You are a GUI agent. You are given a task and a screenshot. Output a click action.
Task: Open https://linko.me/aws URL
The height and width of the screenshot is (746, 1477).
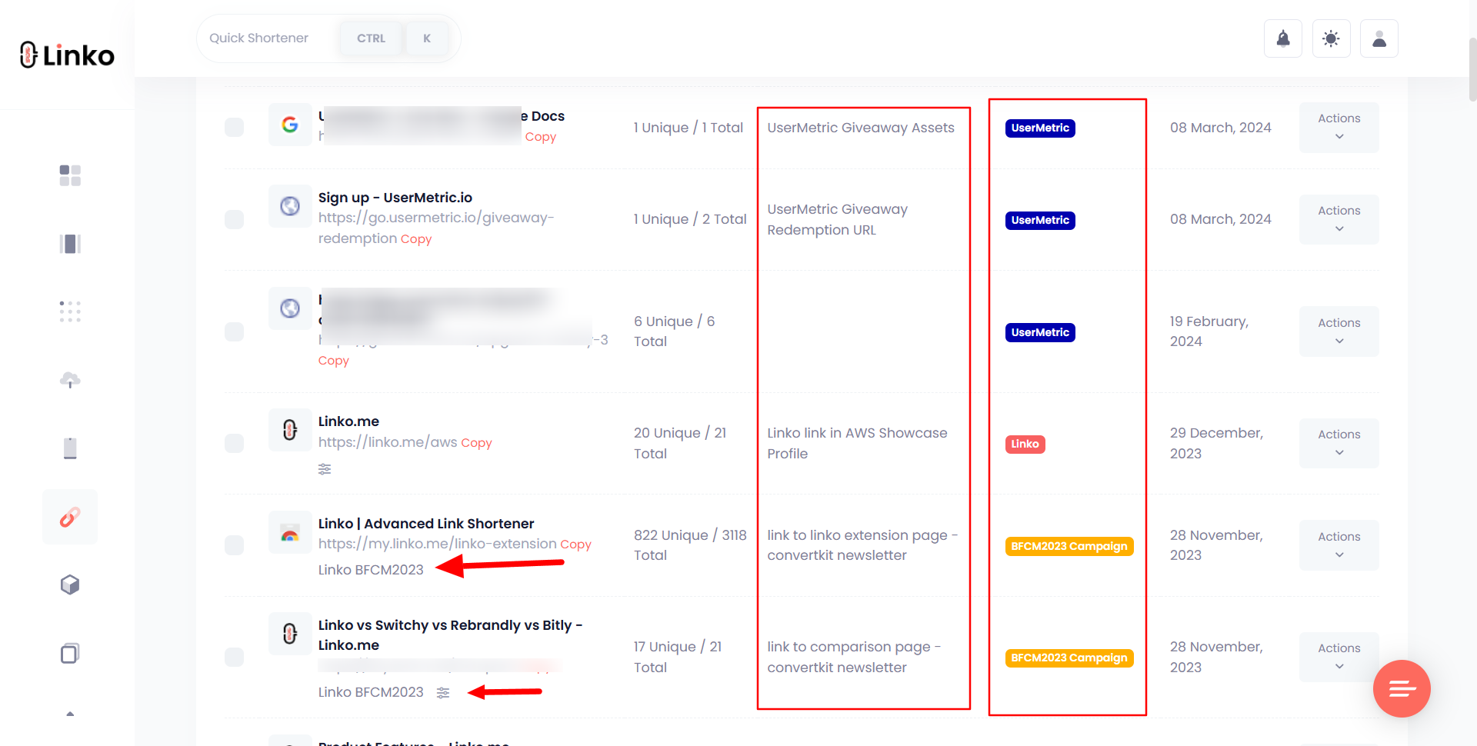[388, 442]
